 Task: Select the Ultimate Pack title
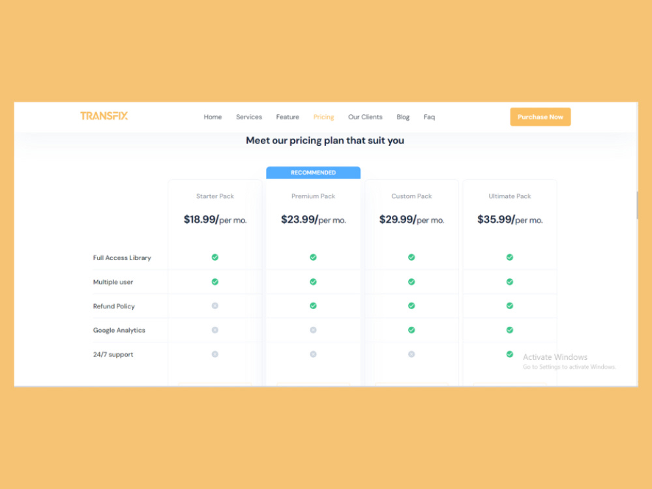(x=509, y=196)
